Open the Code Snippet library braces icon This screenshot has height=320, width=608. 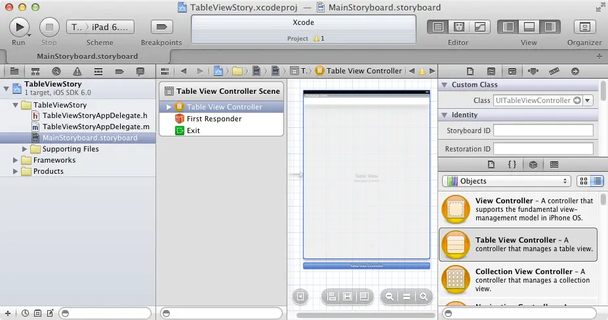point(512,165)
